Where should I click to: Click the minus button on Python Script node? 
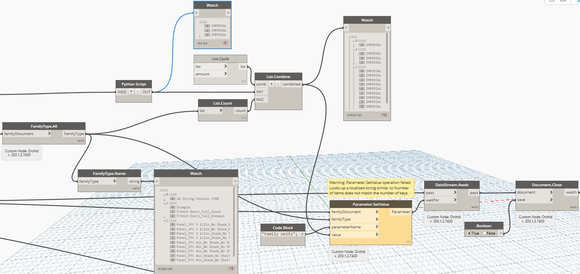tap(137, 92)
